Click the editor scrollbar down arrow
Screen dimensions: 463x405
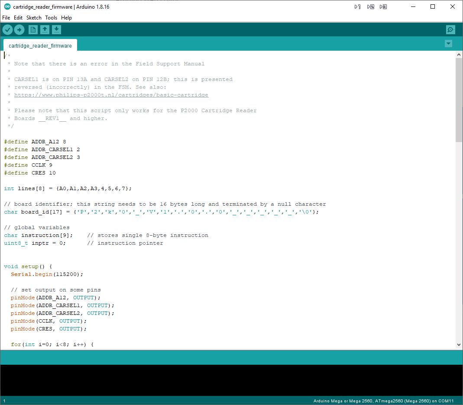click(459, 344)
